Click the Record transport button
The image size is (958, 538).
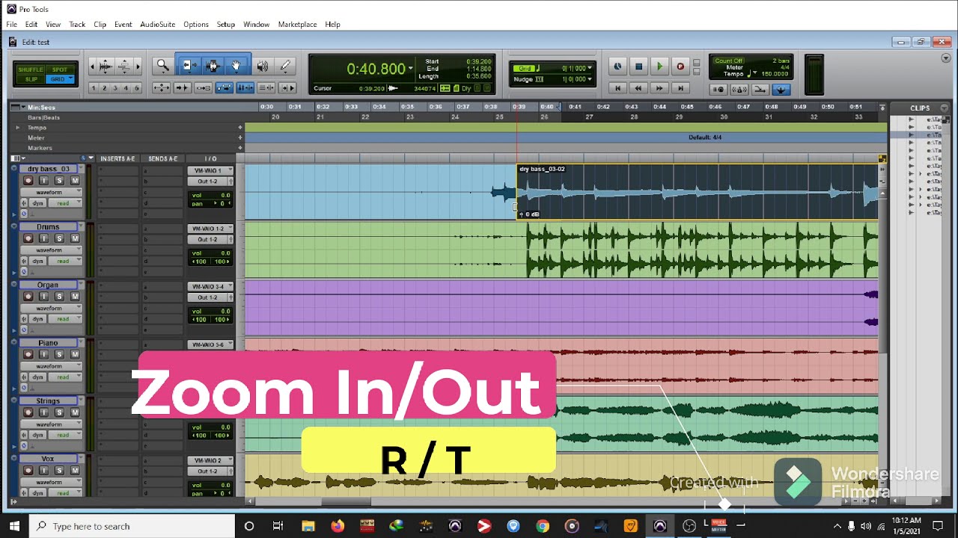pos(680,67)
